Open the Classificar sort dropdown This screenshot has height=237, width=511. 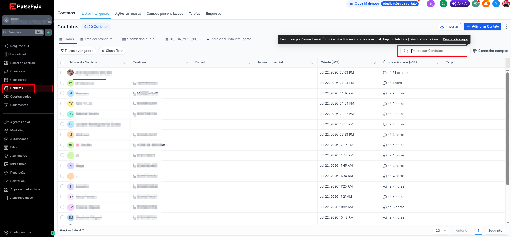tap(112, 51)
